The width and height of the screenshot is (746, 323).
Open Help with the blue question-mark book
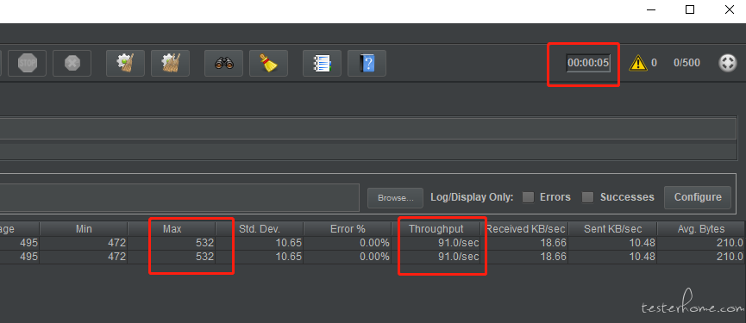[x=367, y=63]
